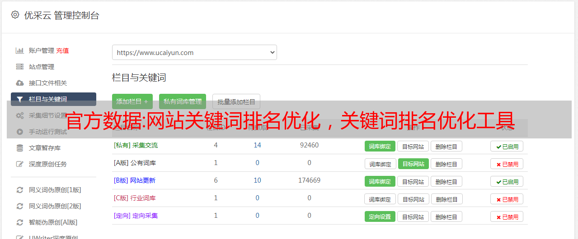
Task: Click the cloud upload icon for 接口文件相关
Action: [x=20, y=83]
